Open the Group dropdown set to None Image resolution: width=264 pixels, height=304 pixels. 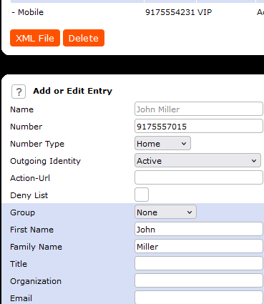[165, 212]
